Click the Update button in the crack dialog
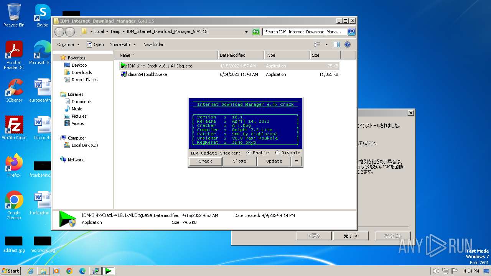Viewport: 491px width, 276px height. [274, 161]
